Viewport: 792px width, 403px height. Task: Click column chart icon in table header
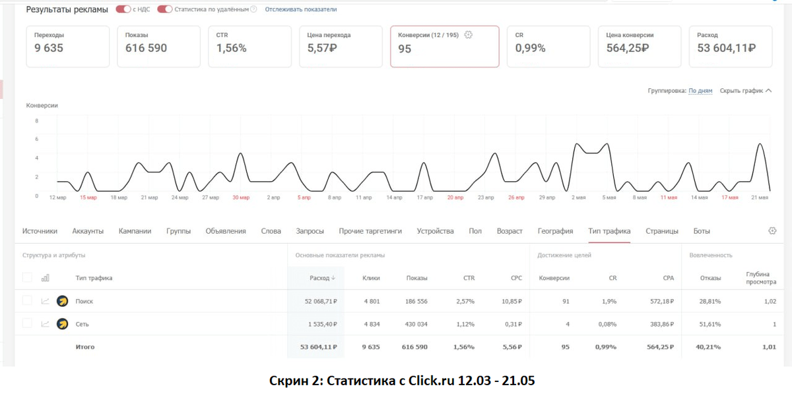pyautogui.click(x=46, y=278)
